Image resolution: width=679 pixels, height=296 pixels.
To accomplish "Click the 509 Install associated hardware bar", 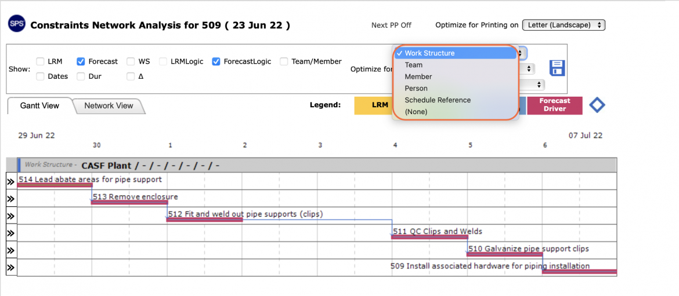I will point(579,271).
